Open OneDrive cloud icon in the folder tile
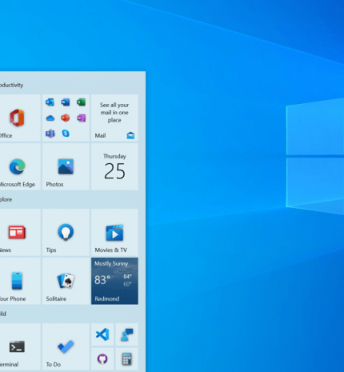The width and height of the screenshot is (344, 372). point(50,118)
